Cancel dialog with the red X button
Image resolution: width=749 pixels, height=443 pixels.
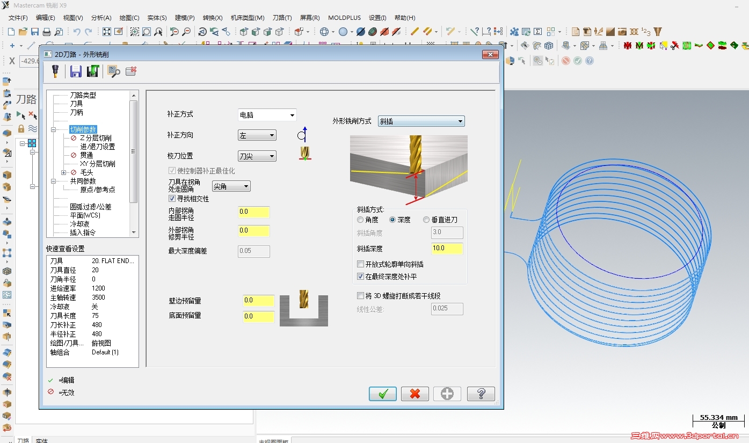click(415, 394)
